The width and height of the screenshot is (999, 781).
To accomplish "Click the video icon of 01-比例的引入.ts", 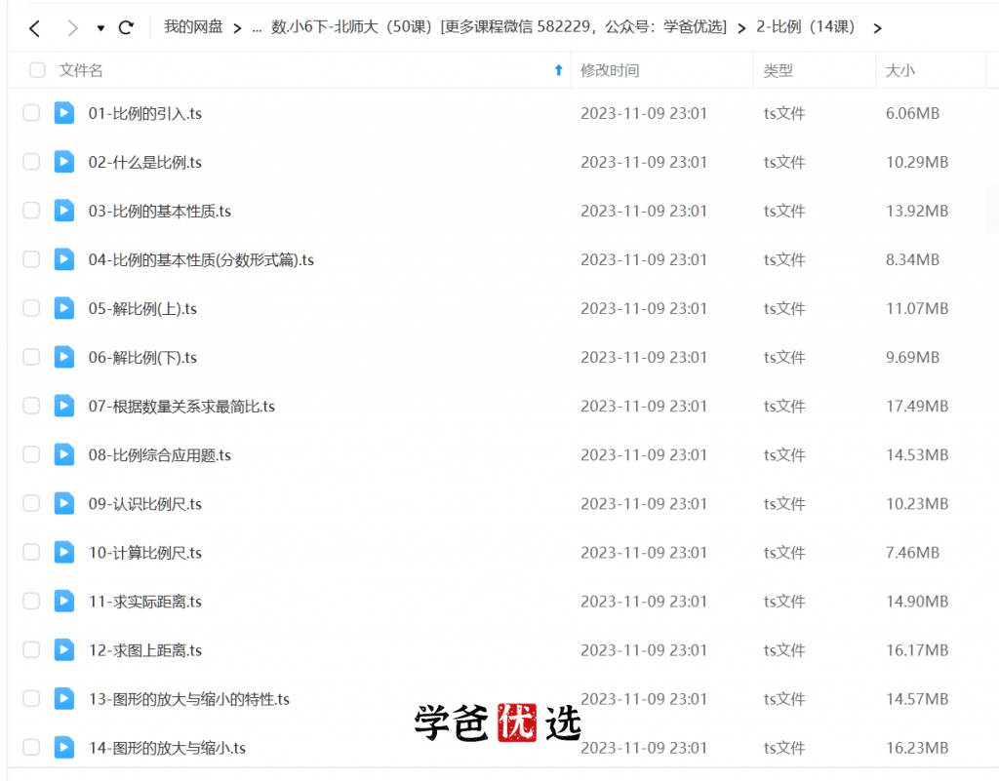I will [63, 113].
